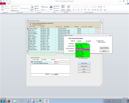Click the bullet list icon
Viewport: 129px width, 103px height.
pos(93,7)
